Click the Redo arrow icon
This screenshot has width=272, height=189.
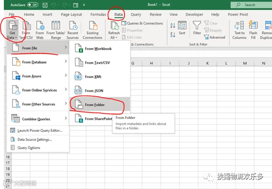(x=65, y=5)
